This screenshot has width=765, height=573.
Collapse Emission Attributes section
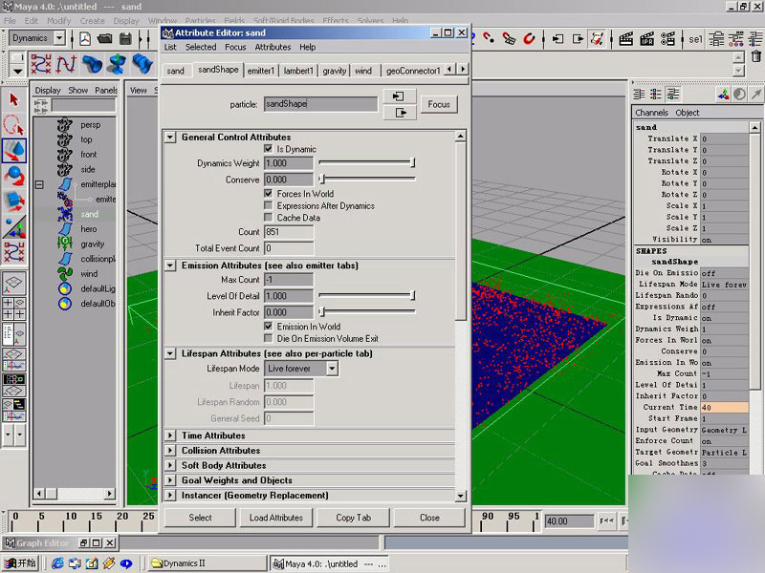tap(170, 265)
